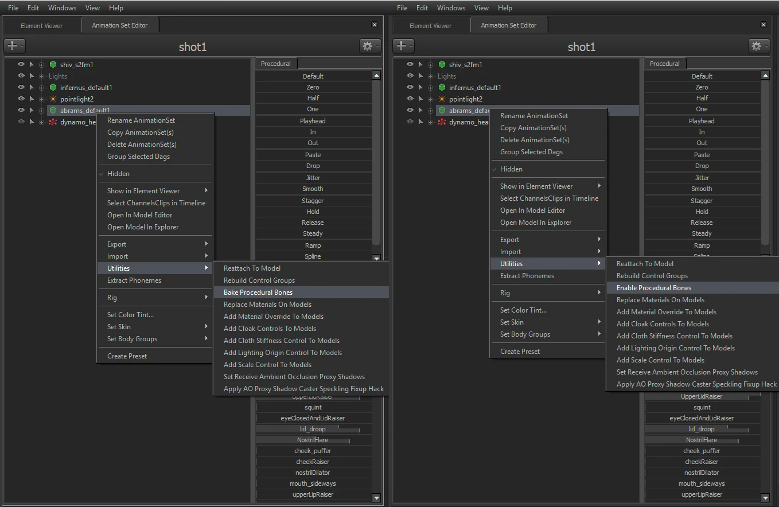Image resolution: width=779 pixels, height=507 pixels.
Task: Click the shiv_s2fm1 green cube icon in left panel
Action: (53, 65)
